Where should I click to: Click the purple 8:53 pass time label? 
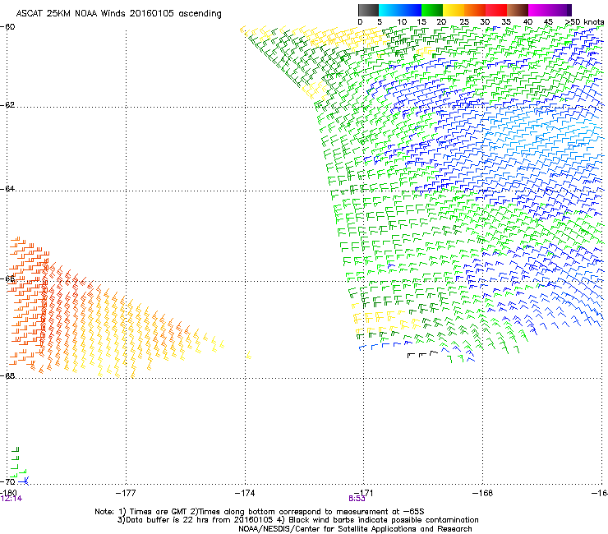tap(357, 499)
